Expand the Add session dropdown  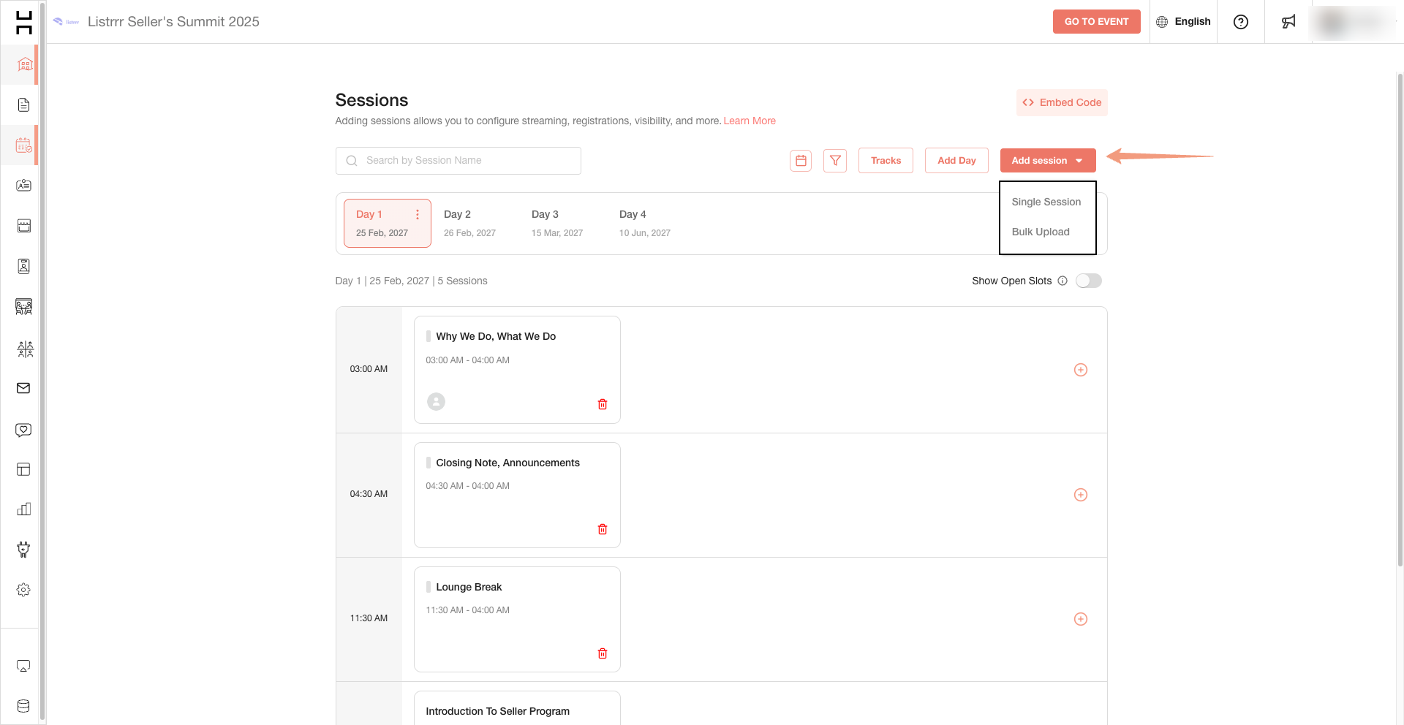pos(1048,161)
